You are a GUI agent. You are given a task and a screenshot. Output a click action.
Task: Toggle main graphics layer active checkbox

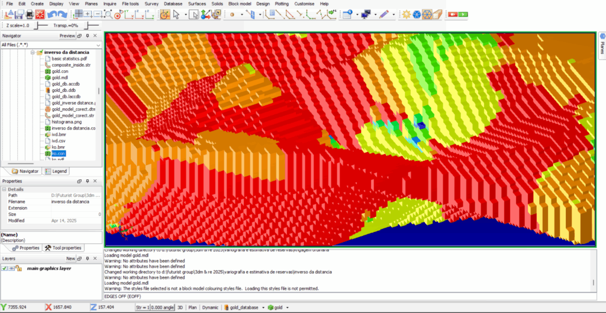click(4, 269)
